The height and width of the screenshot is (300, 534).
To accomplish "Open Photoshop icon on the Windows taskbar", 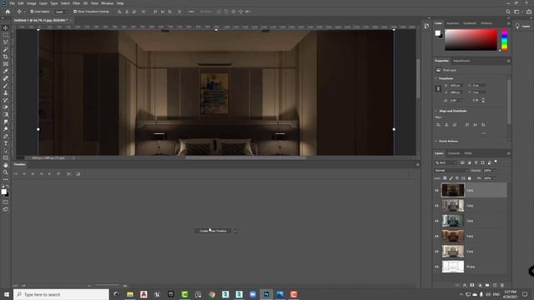I will tap(266, 294).
